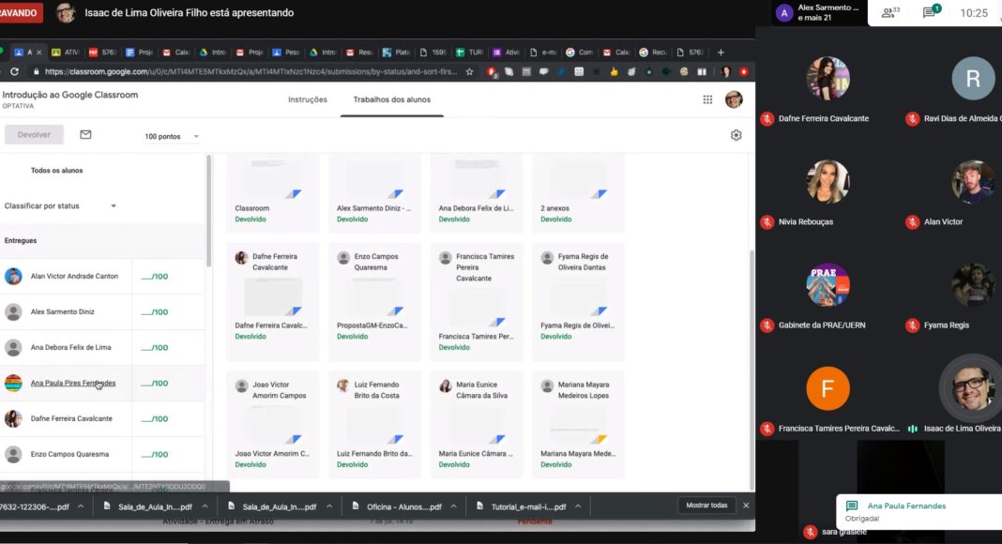Switch to the Instruções tab
Image resolution: width=1002 pixels, height=544 pixels.
click(x=308, y=99)
